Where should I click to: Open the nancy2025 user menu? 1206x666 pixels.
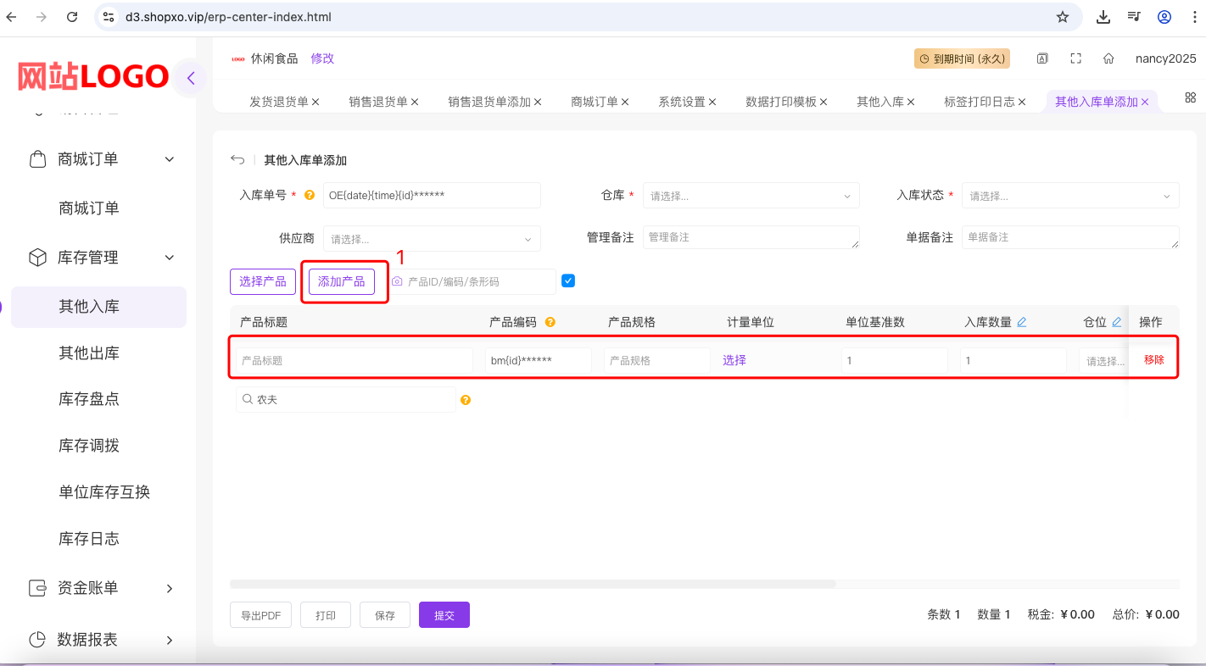coord(1166,58)
